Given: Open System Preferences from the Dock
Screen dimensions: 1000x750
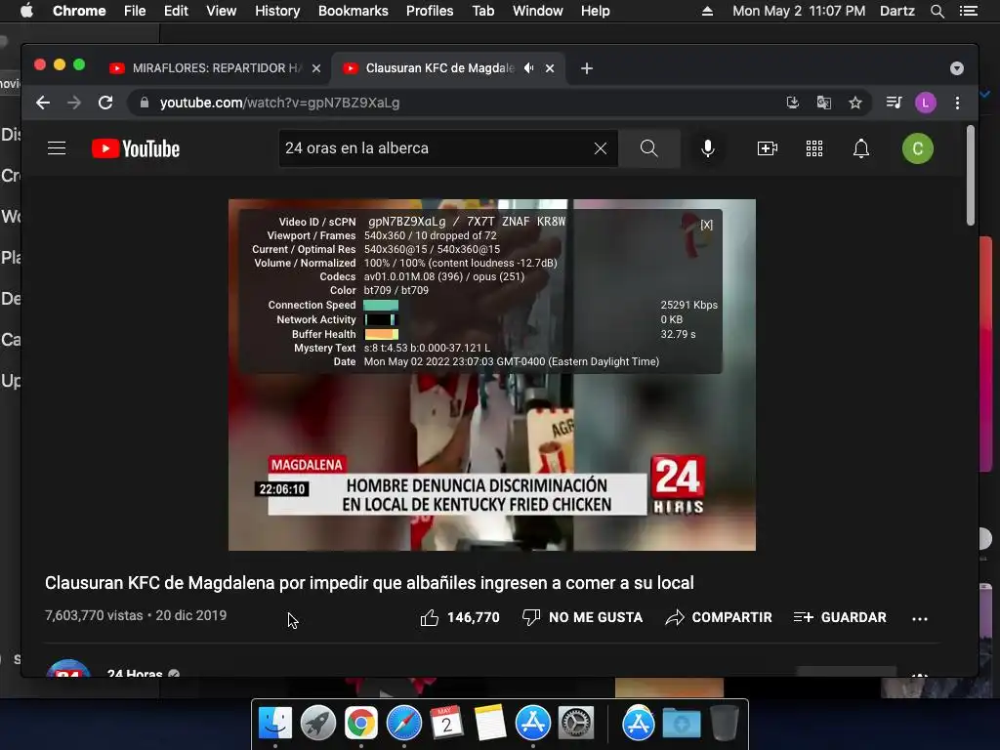Looking at the screenshot, I should click(576, 724).
